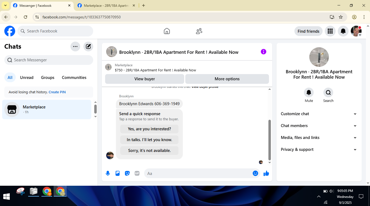
Task: Send 'Yes, are you interested?' quick response
Action: tap(150, 129)
